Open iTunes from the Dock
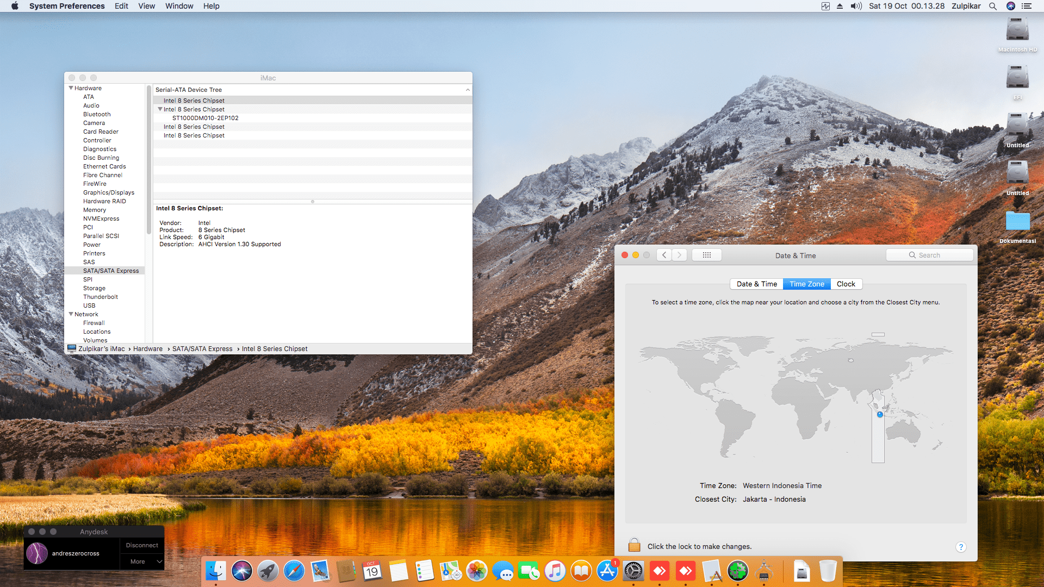 555,571
